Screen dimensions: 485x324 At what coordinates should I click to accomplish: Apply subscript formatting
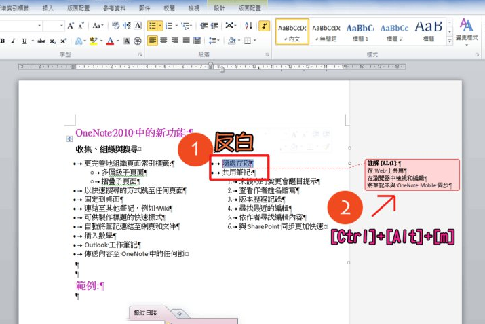tap(53, 41)
